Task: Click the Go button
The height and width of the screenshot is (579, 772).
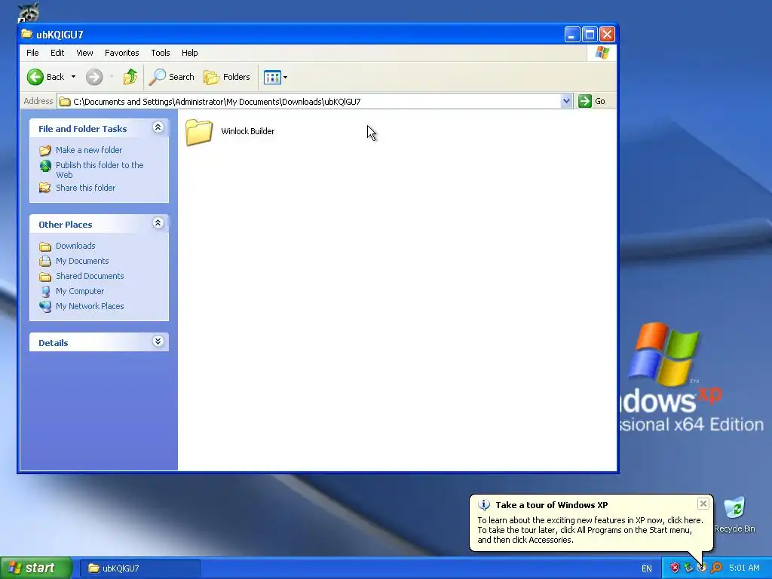Action: tap(593, 101)
